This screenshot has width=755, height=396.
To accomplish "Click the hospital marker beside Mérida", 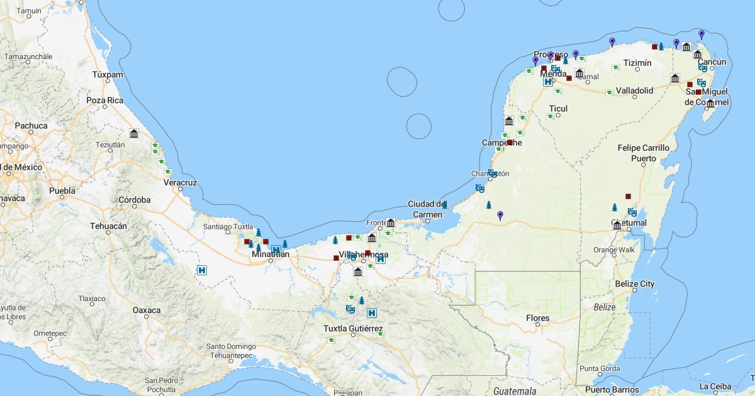I will click(x=548, y=81).
